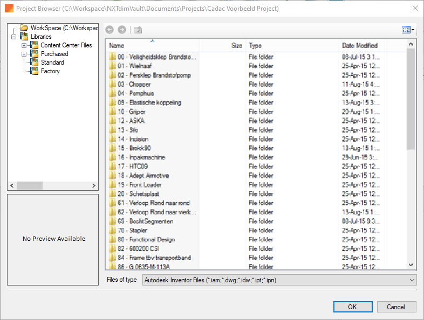This screenshot has width=424, height=320.
Task: Select folder 09 - Elastische koppeling
Action: click(x=145, y=102)
